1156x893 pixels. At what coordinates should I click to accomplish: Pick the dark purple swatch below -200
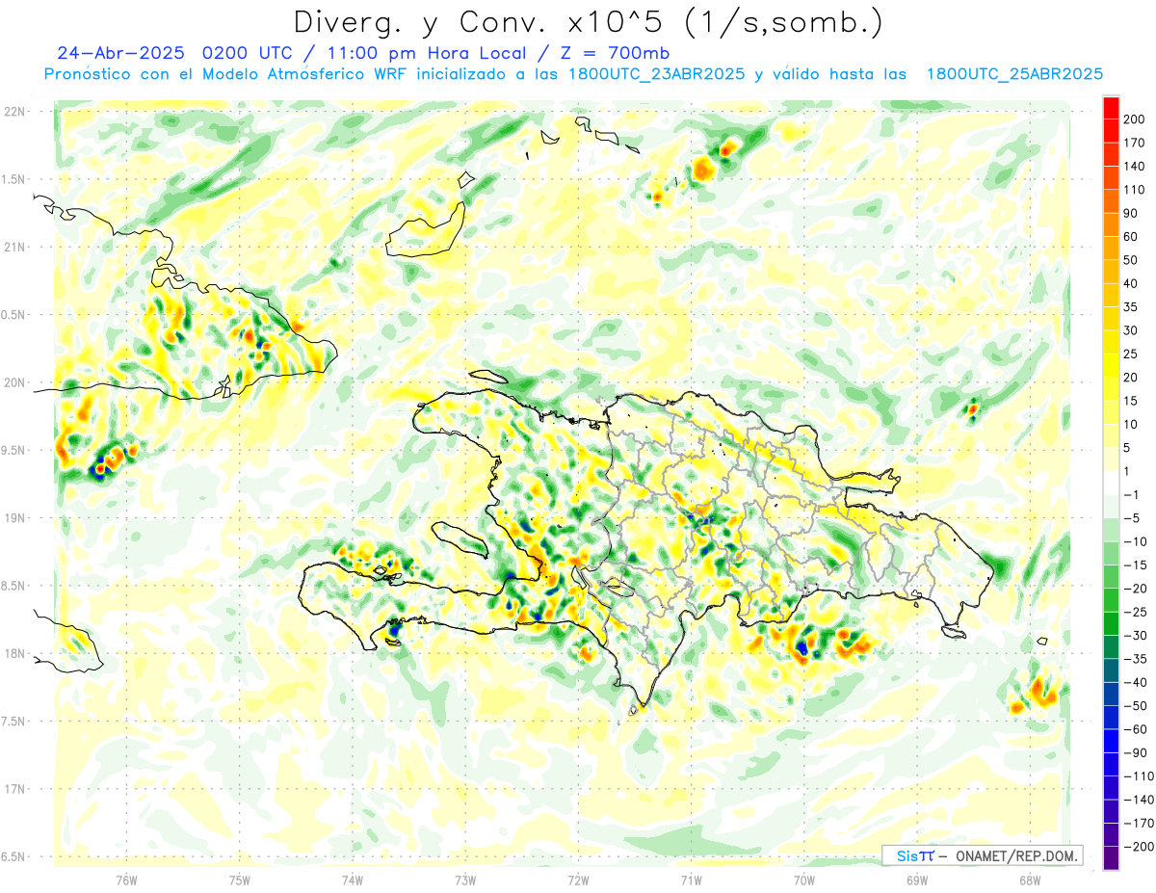(x=1111, y=858)
